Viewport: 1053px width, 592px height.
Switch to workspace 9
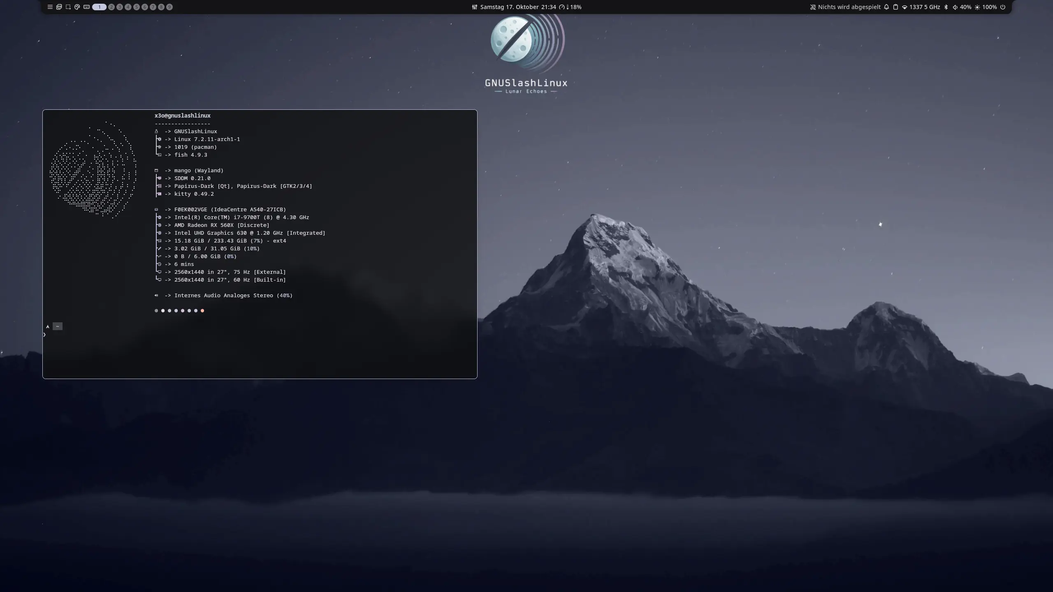coord(169,7)
